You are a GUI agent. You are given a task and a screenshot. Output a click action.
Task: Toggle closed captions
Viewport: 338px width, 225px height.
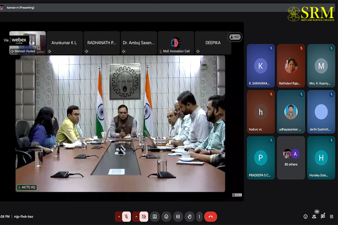click(x=178, y=217)
